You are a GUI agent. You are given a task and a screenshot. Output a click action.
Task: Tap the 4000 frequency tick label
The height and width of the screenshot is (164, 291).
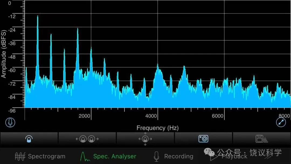tap(151, 116)
